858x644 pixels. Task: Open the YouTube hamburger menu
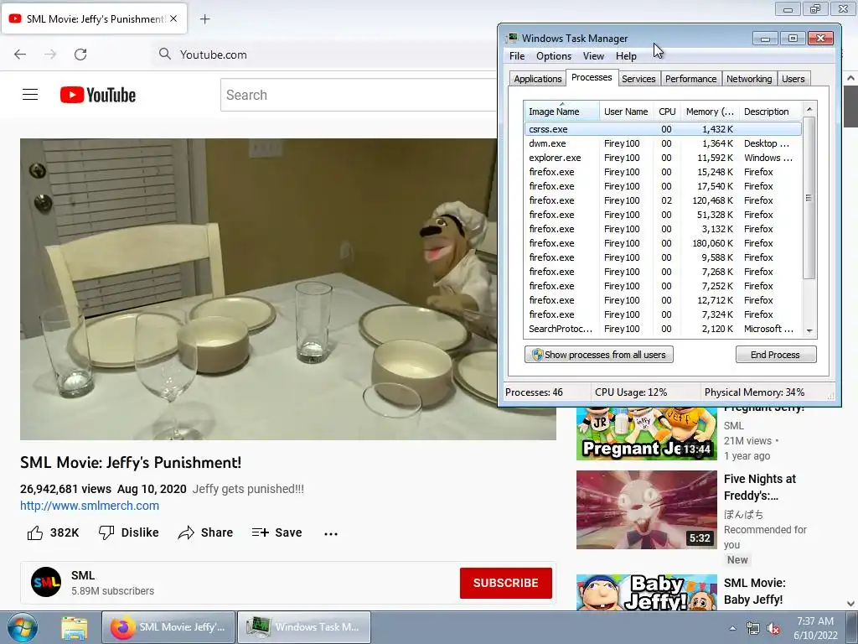click(x=30, y=95)
